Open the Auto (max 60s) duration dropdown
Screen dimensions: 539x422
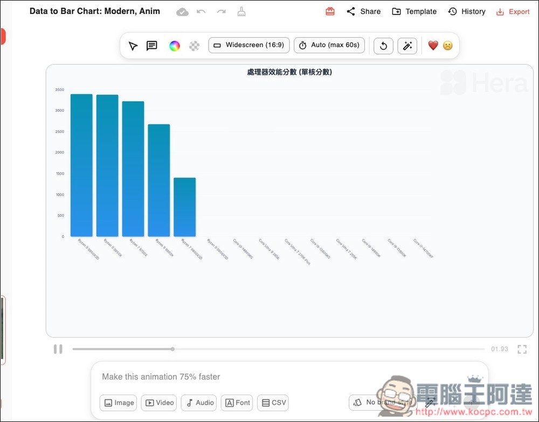point(329,45)
